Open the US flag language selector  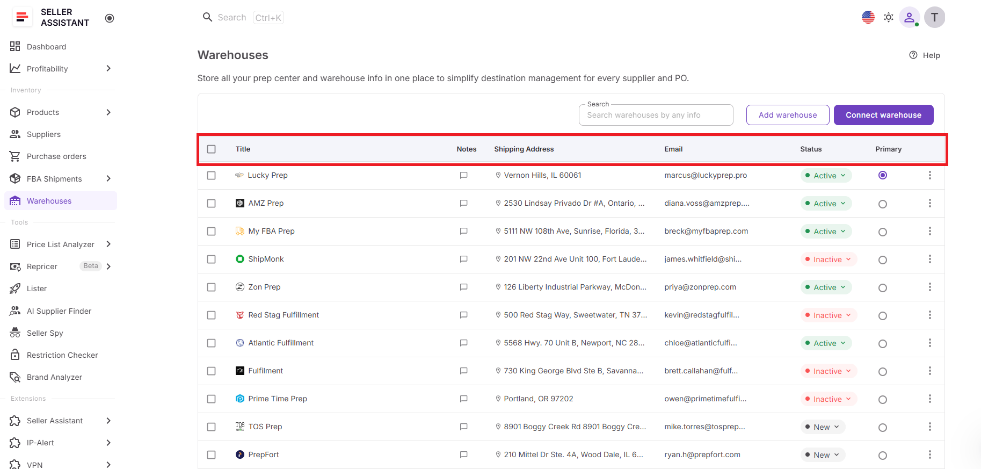coord(868,17)
